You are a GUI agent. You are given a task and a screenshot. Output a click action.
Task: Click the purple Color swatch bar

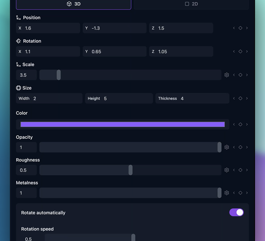[122, 124]
